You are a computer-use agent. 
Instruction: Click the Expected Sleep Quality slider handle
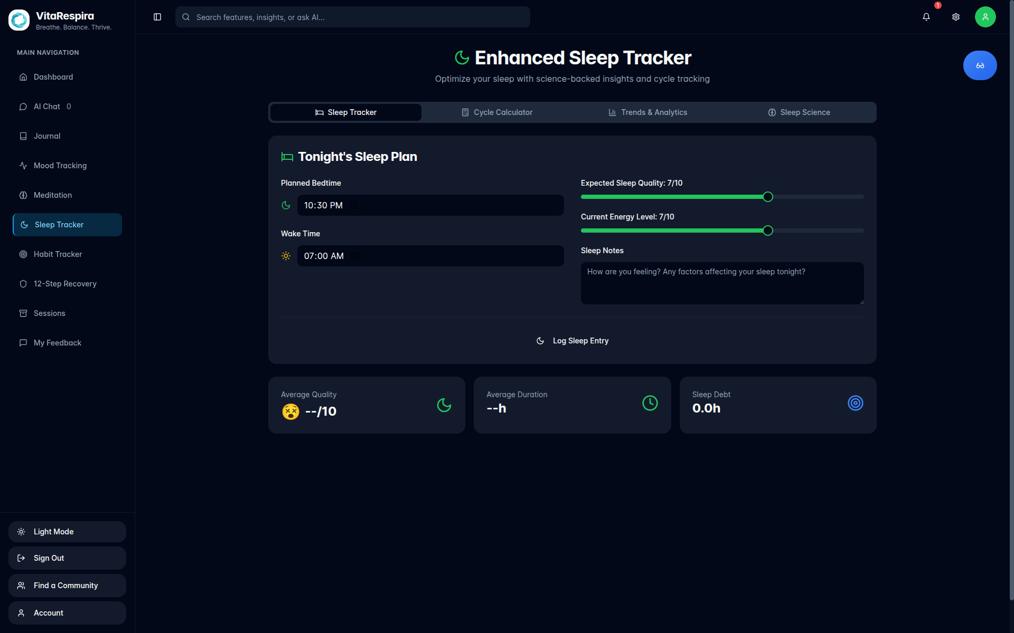tap(768, 197)
